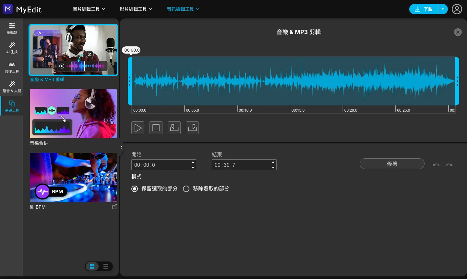Click the right selection handle on waveform
Image resolution: width=467 pixels, height=279 pixels.
click(x=457, y=81)
